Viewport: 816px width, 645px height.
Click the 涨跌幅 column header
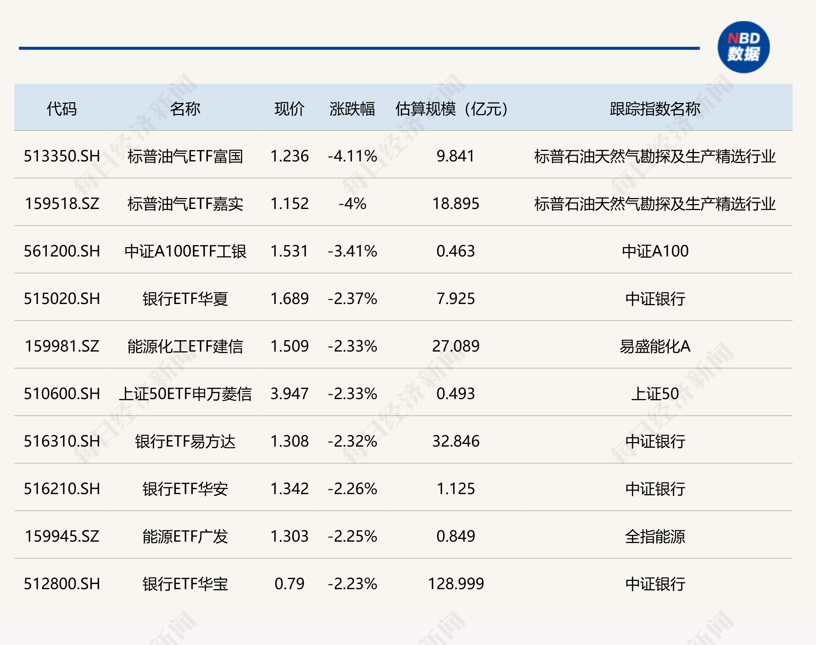coord(352,109)
